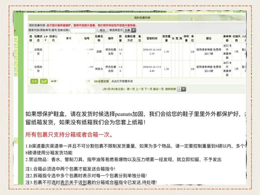Click the 爽肤水 package name cell
260x195 pixels.
99,69
